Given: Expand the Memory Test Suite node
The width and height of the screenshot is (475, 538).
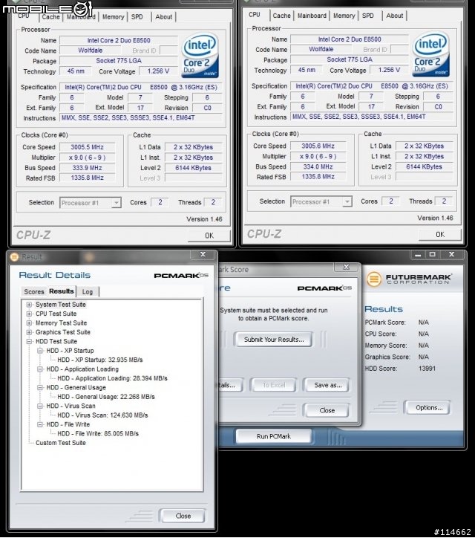Looking at the screenshot, I should click(x=29, y=323).
